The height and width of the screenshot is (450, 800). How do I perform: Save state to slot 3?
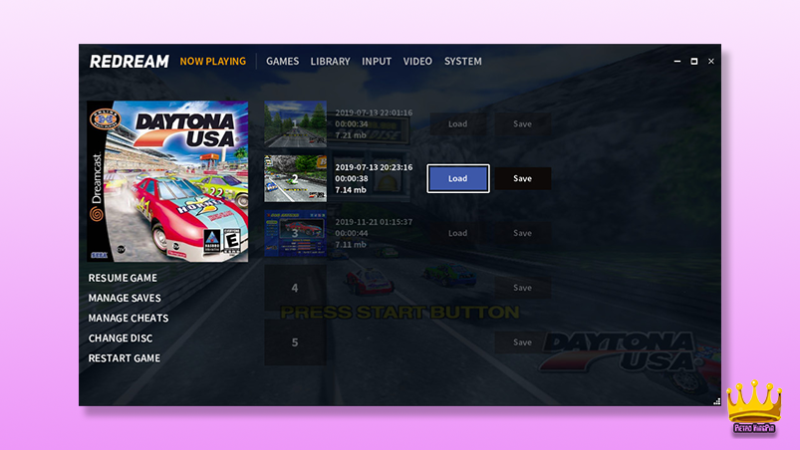coord(522,233)
